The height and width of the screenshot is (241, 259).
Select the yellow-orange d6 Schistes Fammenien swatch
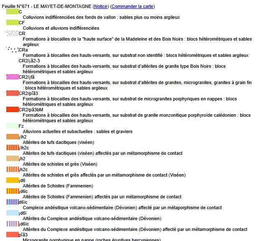pos(12,180)
